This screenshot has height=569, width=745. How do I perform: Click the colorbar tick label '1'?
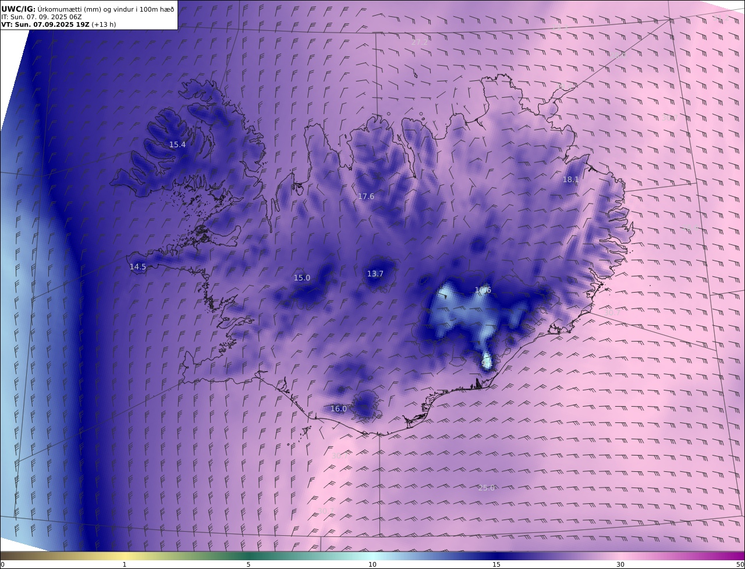pos(125,564)
